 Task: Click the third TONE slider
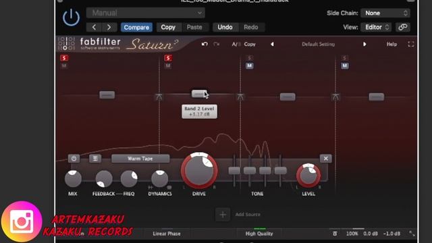(265, 171)
